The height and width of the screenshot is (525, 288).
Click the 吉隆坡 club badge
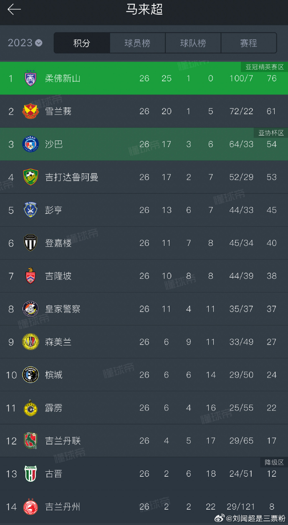30,276
